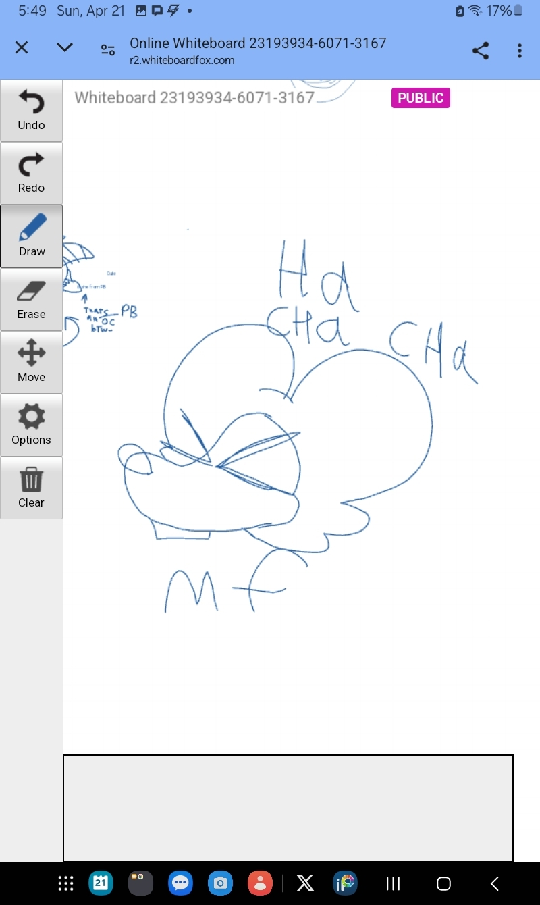Screen dimensions: 540x905
Task: Launch the Camera app from taskbar
Action: coord(220,883)
